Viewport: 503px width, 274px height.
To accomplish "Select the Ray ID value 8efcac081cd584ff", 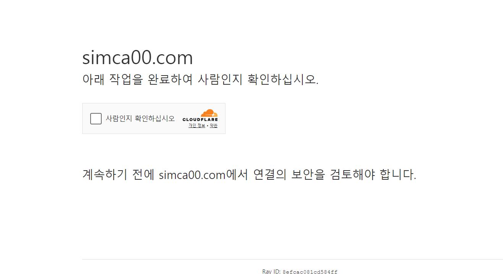I will coord(310,272).
